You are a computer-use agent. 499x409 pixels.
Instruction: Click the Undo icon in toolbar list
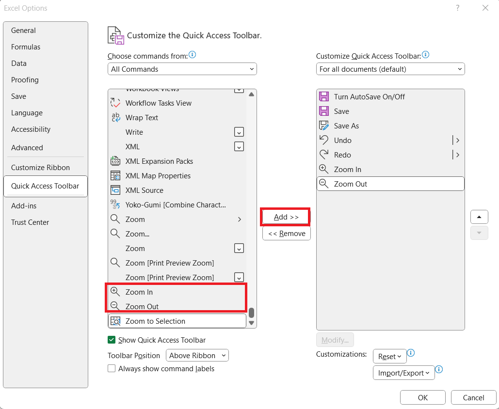click(x=323, y=140)
